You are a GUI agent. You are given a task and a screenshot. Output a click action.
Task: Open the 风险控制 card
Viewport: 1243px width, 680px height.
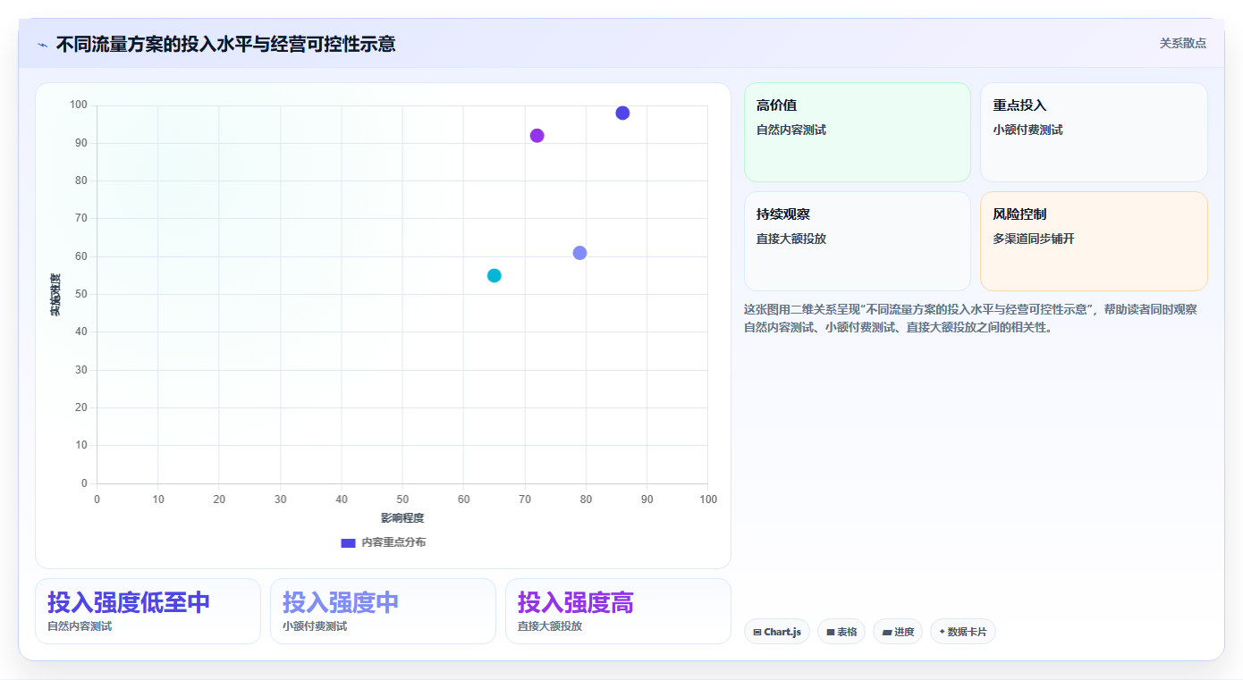pyautogui.click(x=1094, y=241)
